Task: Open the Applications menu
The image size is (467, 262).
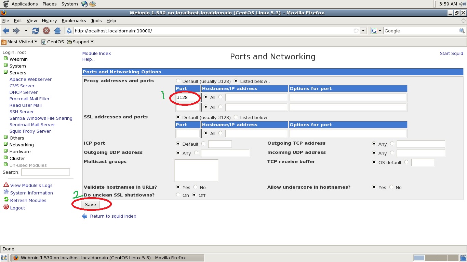Action: pyautogui.click(x=24, y=4)
